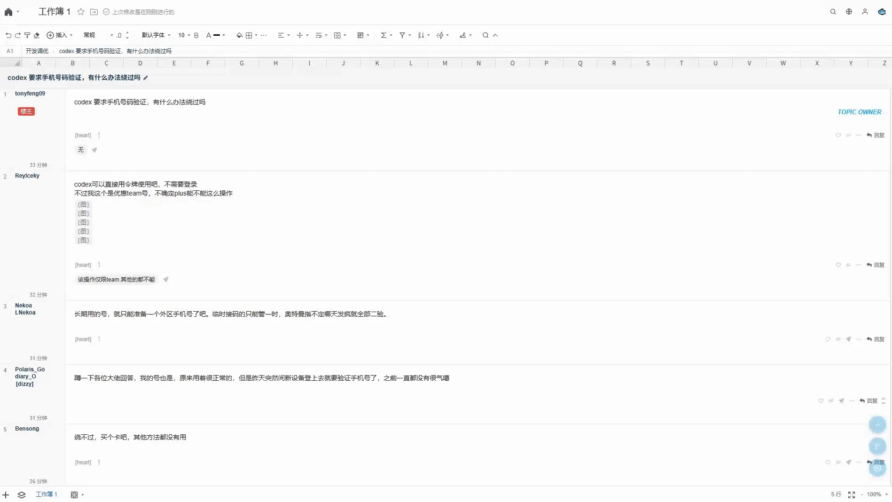Open horizontal alignment options
Screen dimensions: 892x502
point(283,35)
